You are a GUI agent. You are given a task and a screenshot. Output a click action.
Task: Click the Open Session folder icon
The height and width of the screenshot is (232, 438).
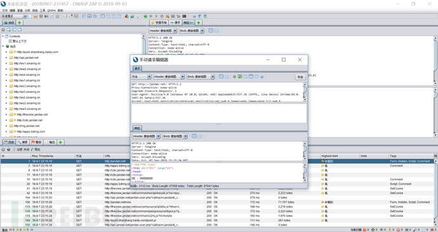(x=36, y=16)
